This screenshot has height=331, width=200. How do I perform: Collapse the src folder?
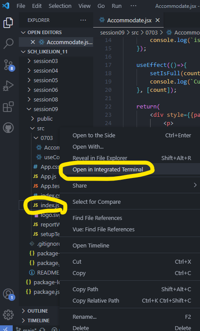39,129
